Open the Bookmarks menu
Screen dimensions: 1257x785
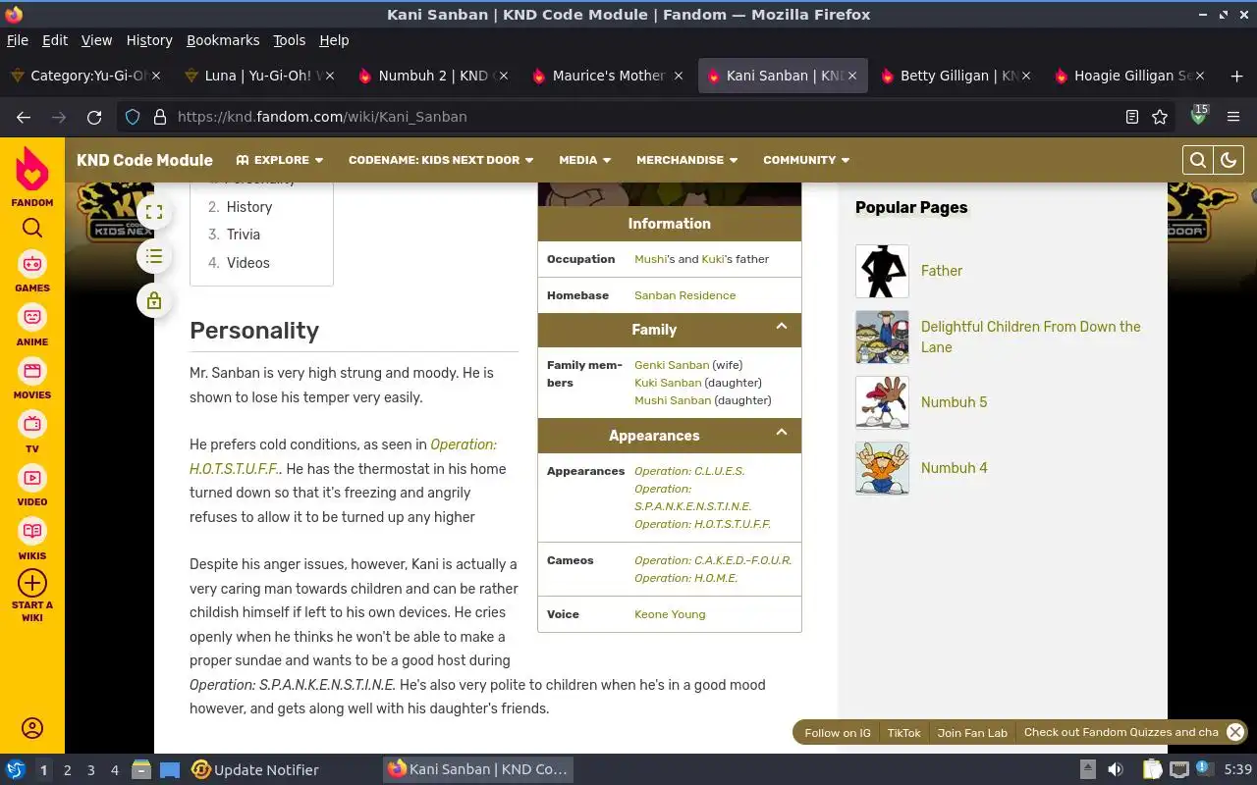223,40
